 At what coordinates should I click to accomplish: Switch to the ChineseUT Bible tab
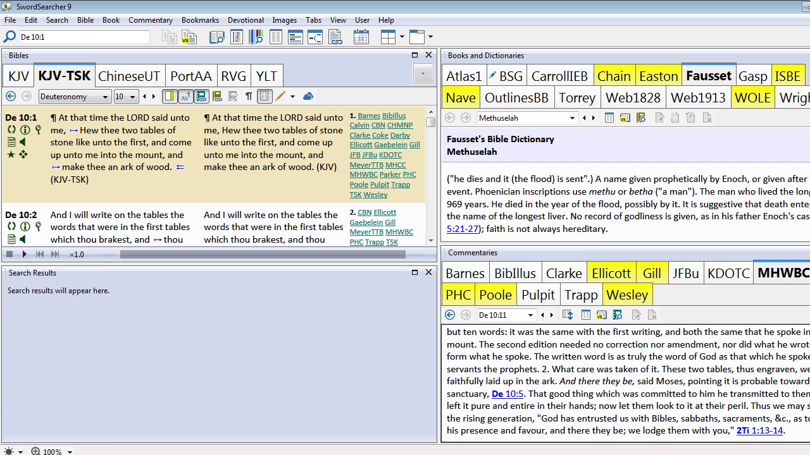coord(129,76)
